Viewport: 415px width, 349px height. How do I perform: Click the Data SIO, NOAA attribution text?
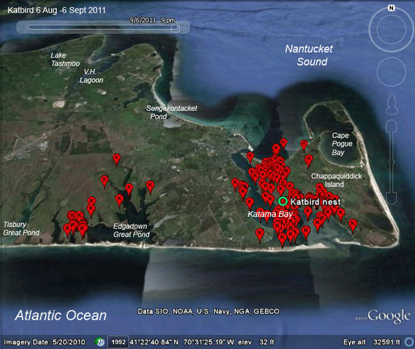[208, 311]
